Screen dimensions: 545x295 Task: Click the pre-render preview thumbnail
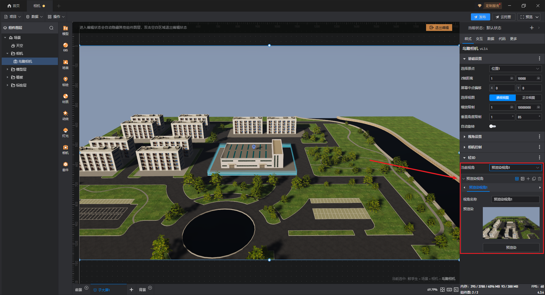(x=511, y=223)
